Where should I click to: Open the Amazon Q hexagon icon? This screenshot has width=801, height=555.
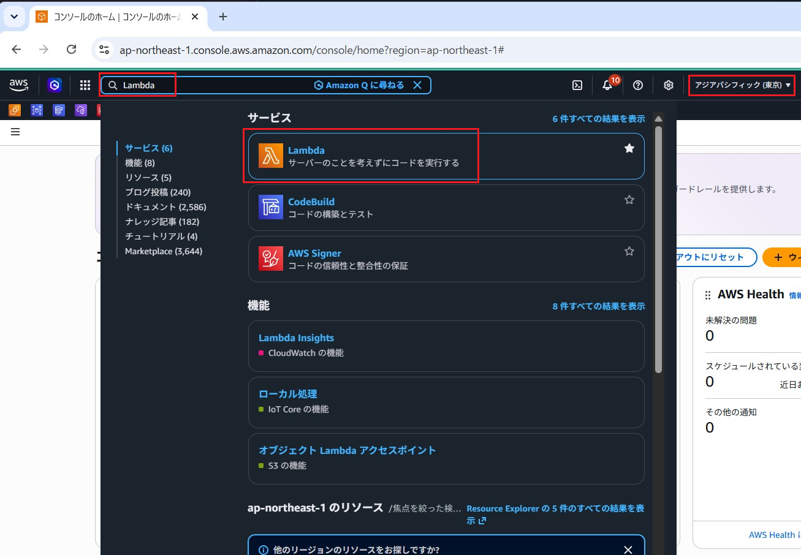pyautogui.click(x=55, y=85)
